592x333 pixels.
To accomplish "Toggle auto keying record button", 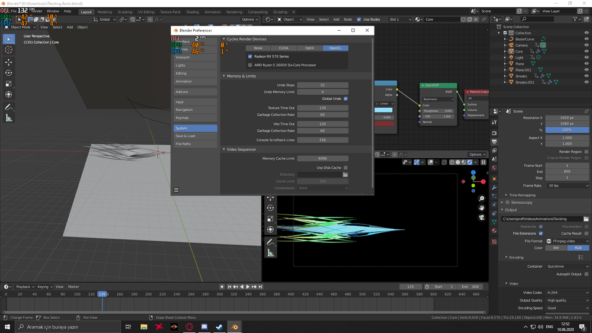I will click(222, 287).
